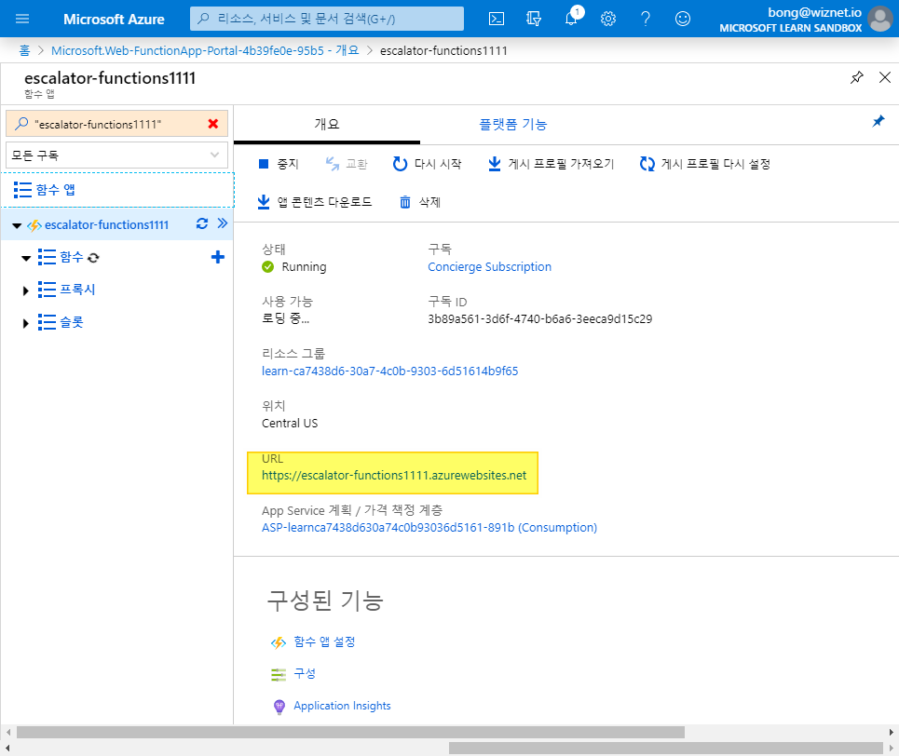Image resolution: width=899 pixels, height=756 pixels.
Task: Download publish profile (게시 프로필 가져오기)
Action: tap(551, 164)
